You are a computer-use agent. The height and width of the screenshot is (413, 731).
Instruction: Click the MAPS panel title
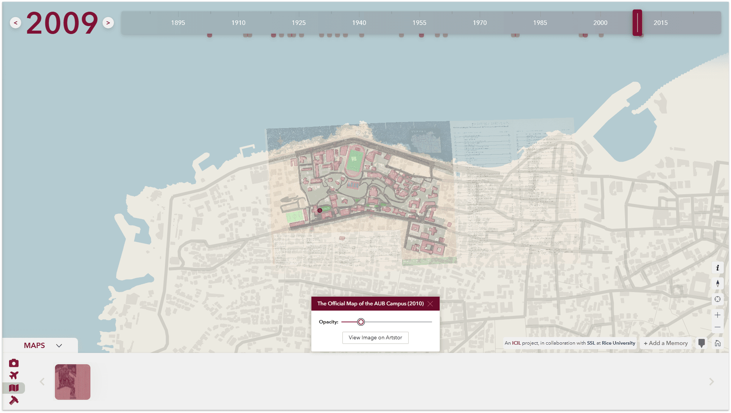[34, 345]
